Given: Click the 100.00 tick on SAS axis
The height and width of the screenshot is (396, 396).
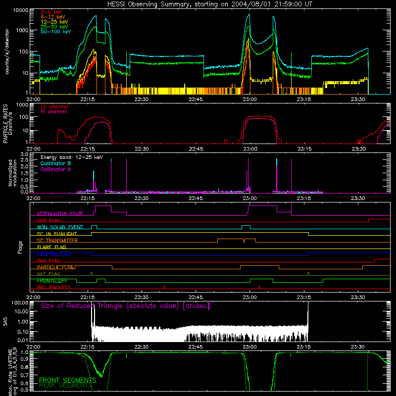Looking at the screenshot, I should pyautogui.click(x=20, y=303).
